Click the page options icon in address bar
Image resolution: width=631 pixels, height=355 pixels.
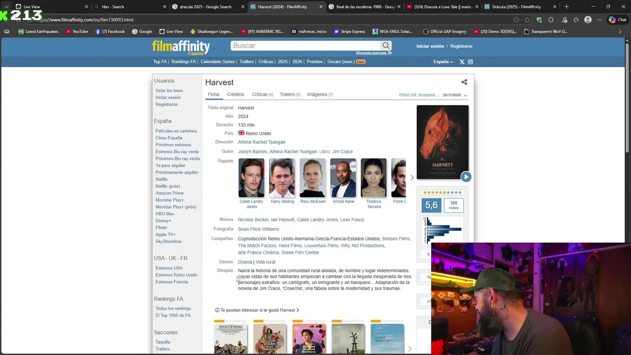pyautogui.click(x=516, y=20)
